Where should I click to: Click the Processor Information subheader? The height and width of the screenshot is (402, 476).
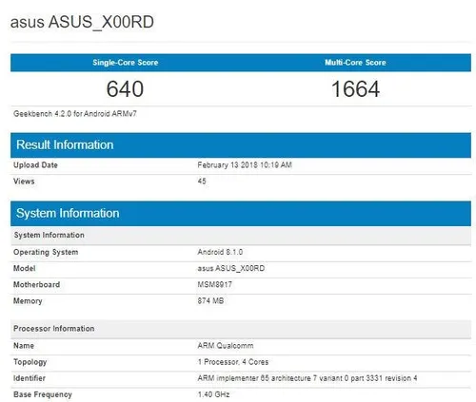241,329
